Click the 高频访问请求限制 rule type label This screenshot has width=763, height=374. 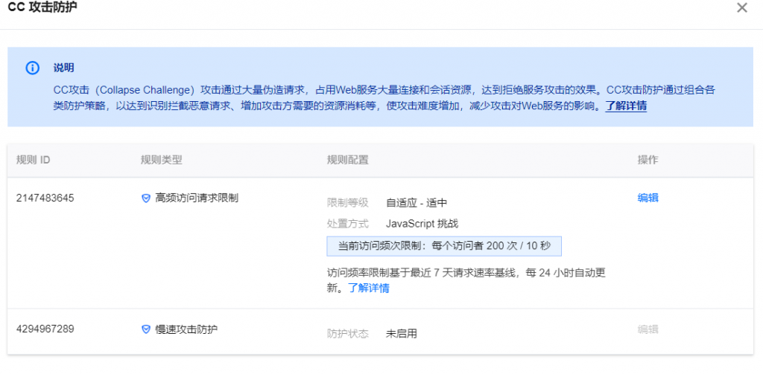point(197,199)
